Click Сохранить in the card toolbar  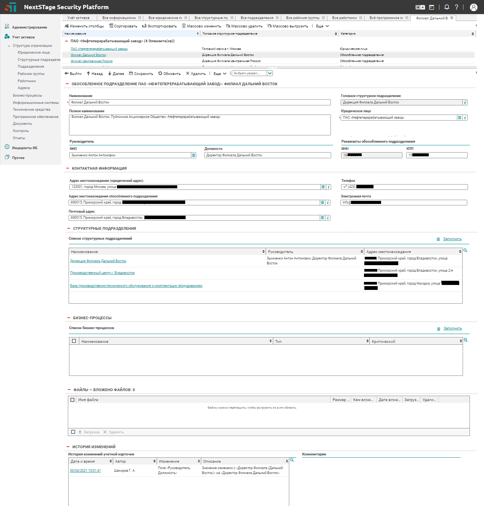point(141,74)
